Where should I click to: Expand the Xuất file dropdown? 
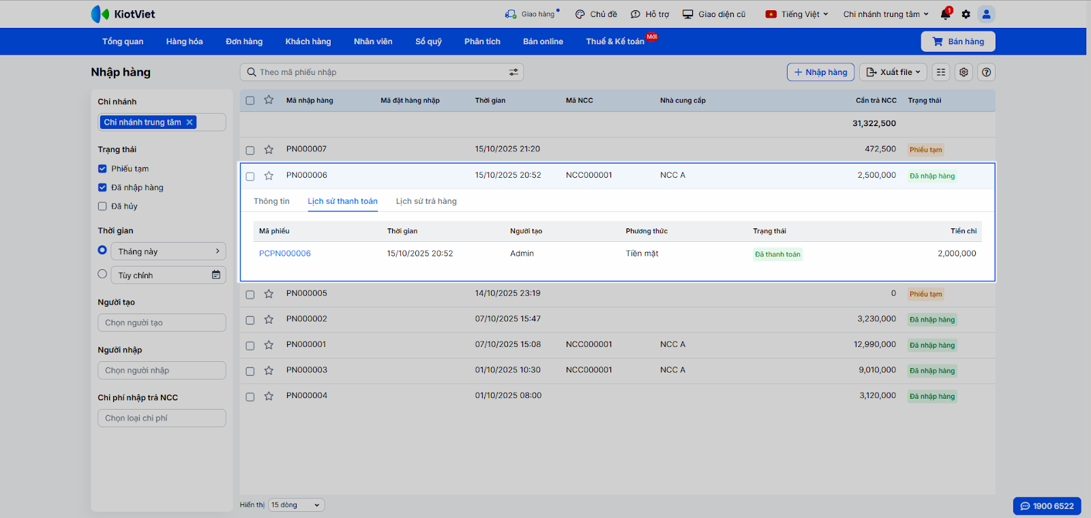pos(895,72)
